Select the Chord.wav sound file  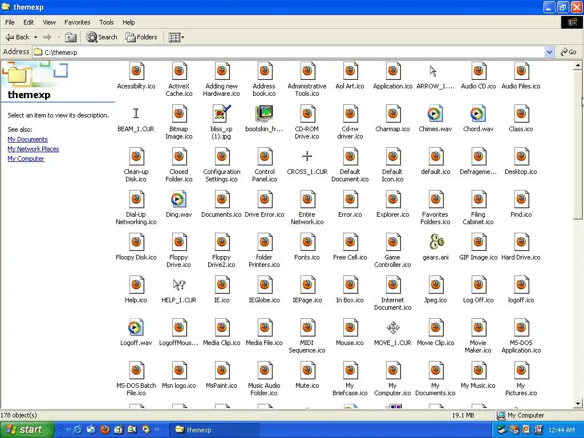478,113
